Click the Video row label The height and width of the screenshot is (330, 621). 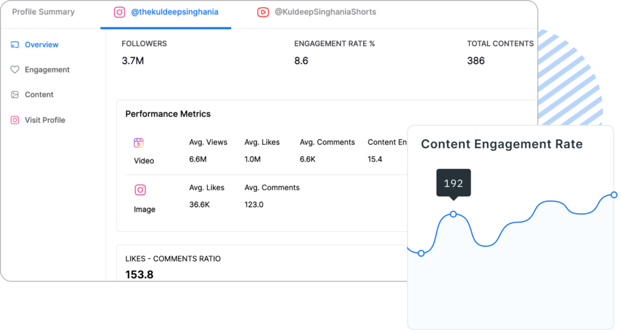[144, 161]
